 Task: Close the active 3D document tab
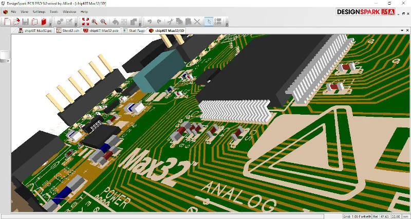tap(407, 31)
